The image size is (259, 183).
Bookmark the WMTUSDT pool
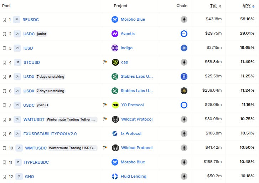click(x=5, y=120)
